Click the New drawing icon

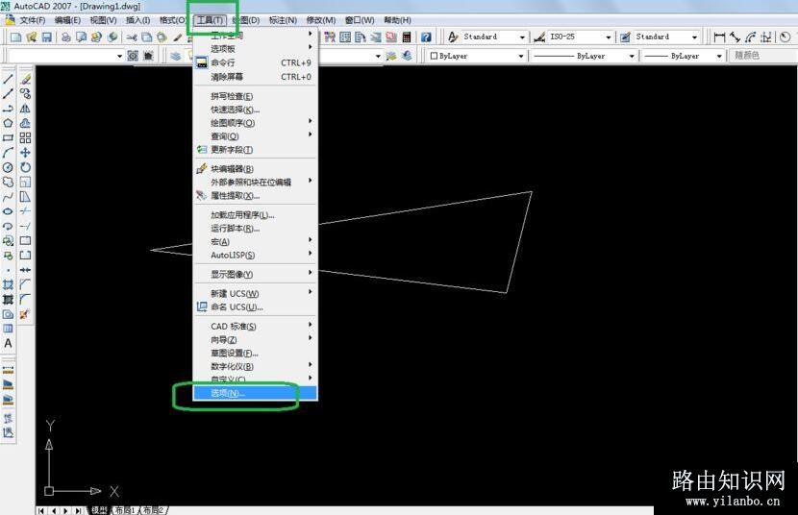16,37
